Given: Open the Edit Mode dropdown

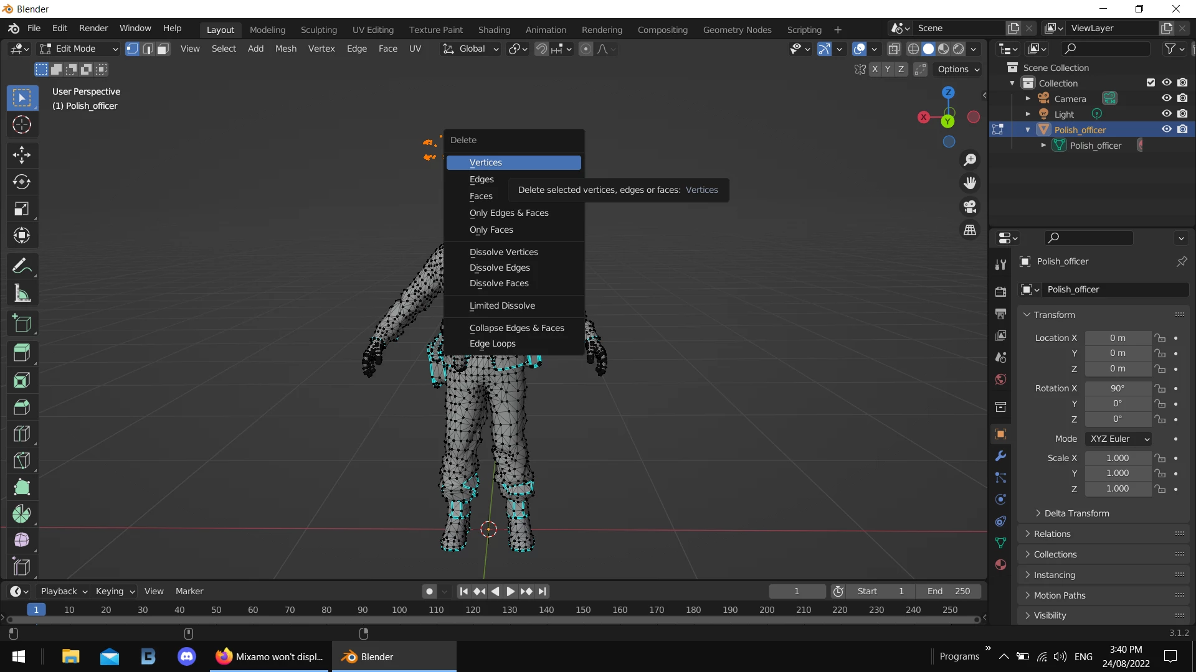Looking at the screenshot, I should point(78,49).
